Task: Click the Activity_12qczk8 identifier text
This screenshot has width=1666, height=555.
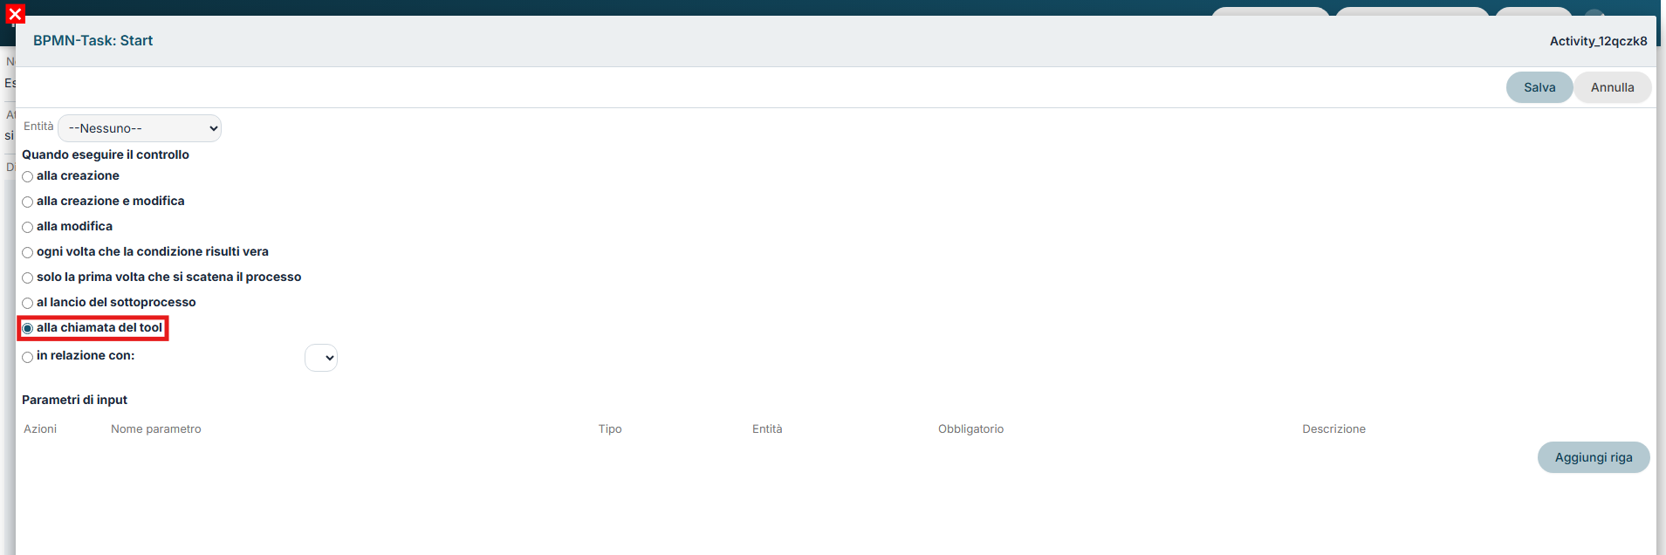Action: [1598, 41]
